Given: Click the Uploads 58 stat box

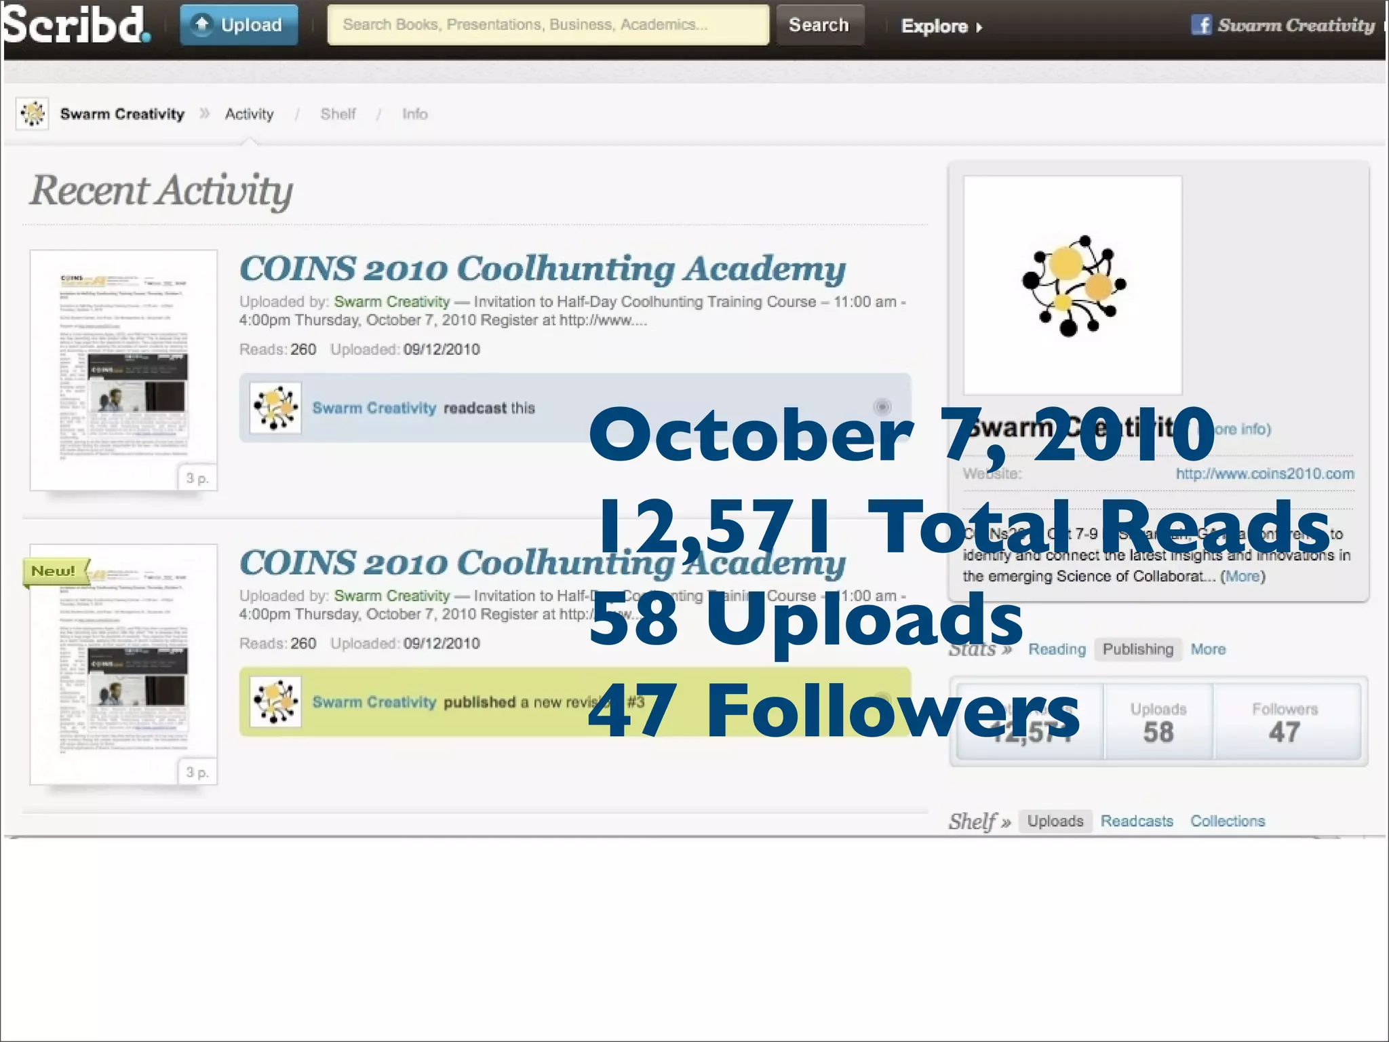Looking at the screenshot, I should pos(1158,721).
